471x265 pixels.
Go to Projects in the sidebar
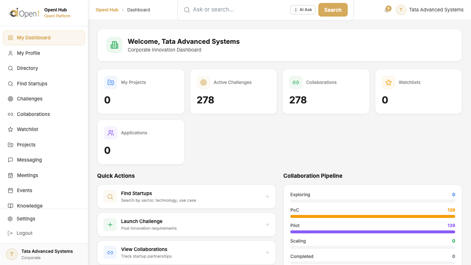pos(44,145)
